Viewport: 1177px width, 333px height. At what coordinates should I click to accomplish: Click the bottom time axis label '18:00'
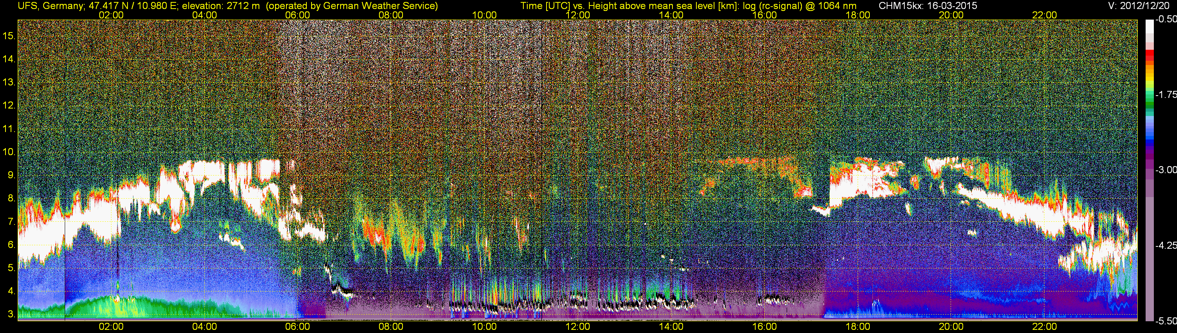click(858, 327)
